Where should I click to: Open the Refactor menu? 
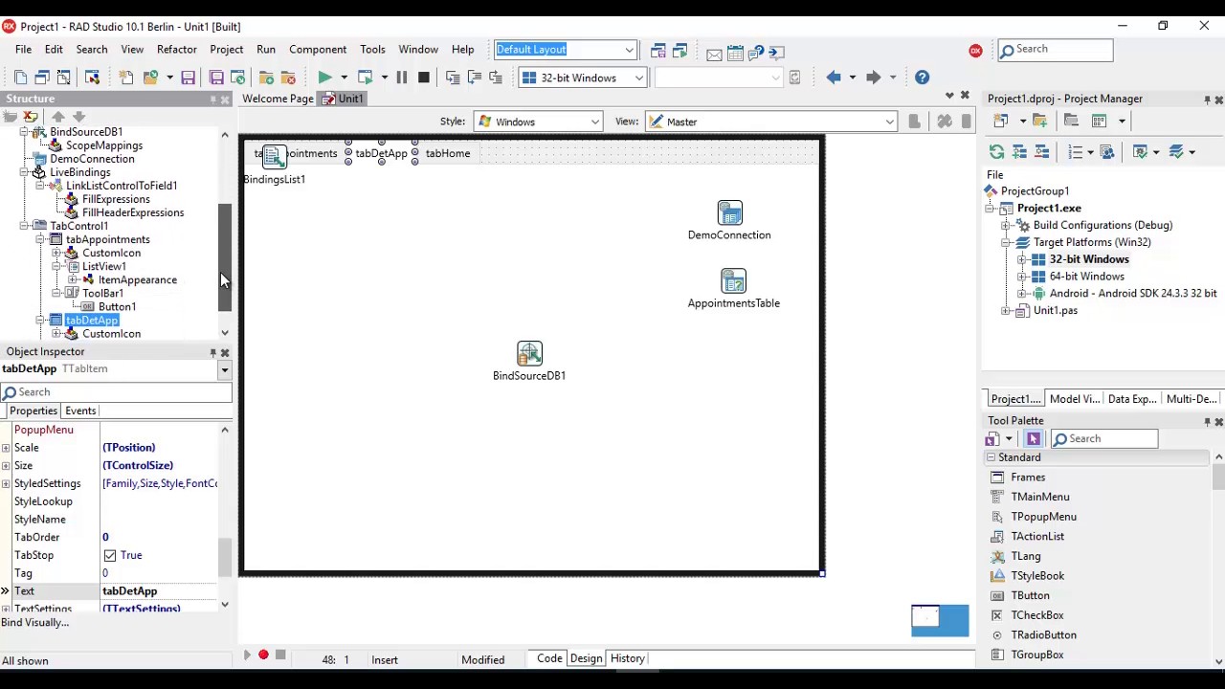pyautogui.click(x=177, y=50)
